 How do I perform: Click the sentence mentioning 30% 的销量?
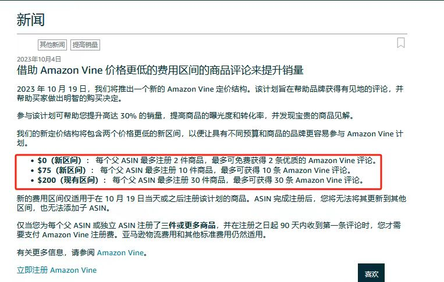186,115
